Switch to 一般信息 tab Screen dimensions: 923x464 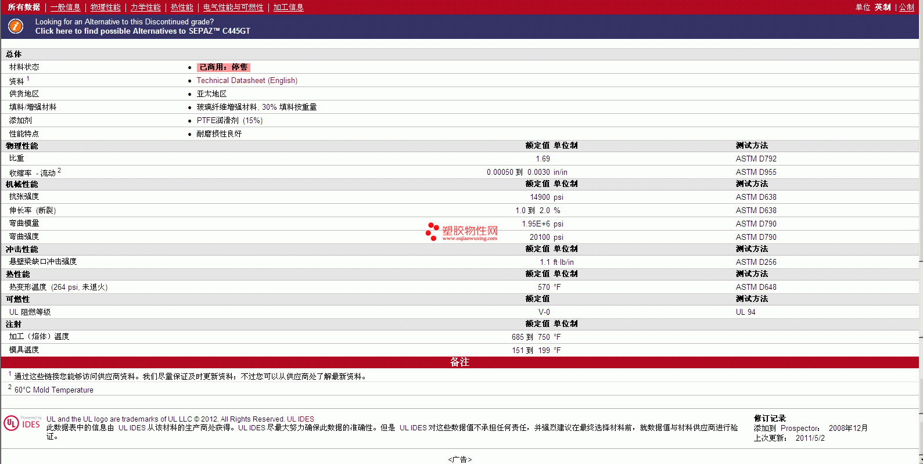tap(65, 8)
